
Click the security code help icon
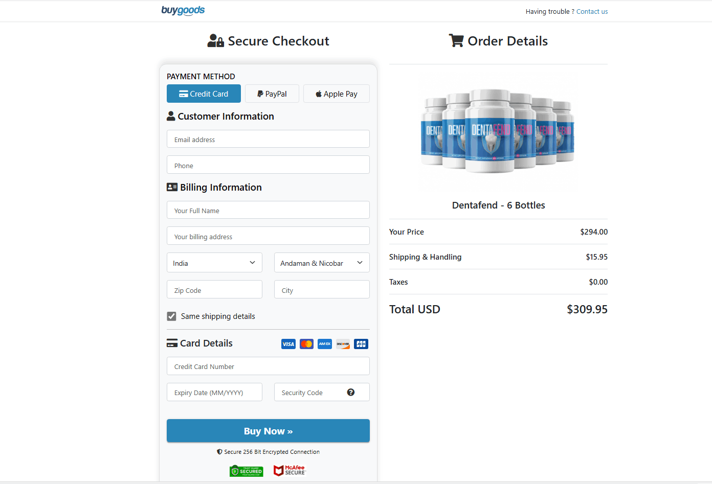click(351, 393)
